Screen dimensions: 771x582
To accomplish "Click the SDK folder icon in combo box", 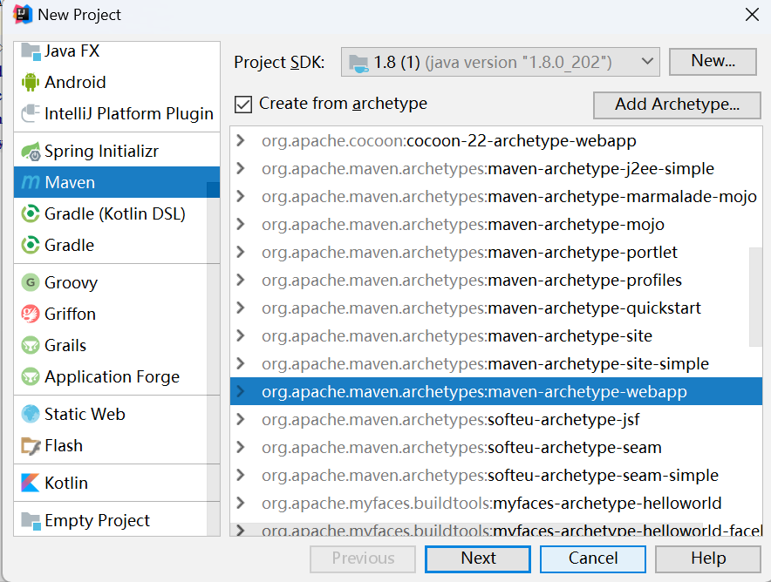I will pos(358,63).
